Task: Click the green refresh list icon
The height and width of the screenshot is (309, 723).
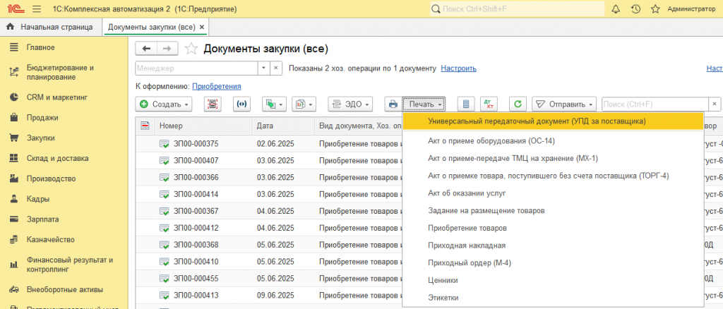Action: click(518, 104)
